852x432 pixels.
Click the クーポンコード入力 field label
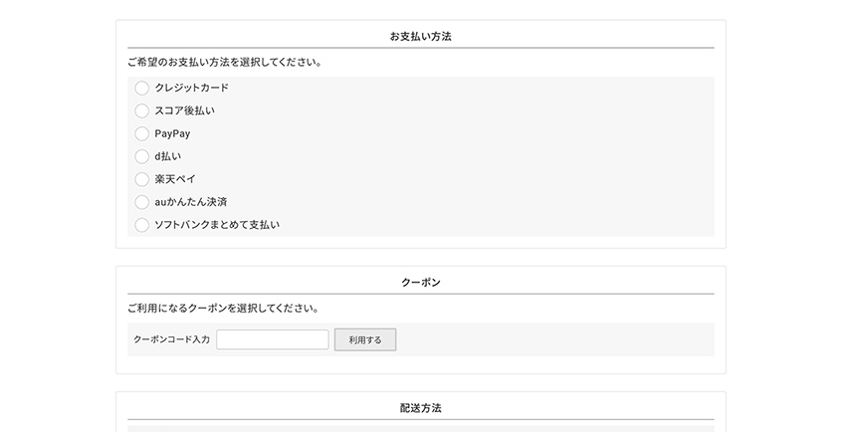171,339
